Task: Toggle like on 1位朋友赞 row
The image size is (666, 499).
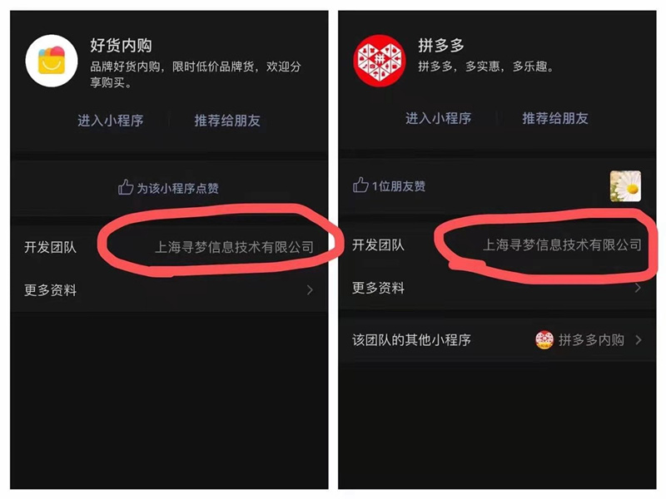Action: point(497,185)
